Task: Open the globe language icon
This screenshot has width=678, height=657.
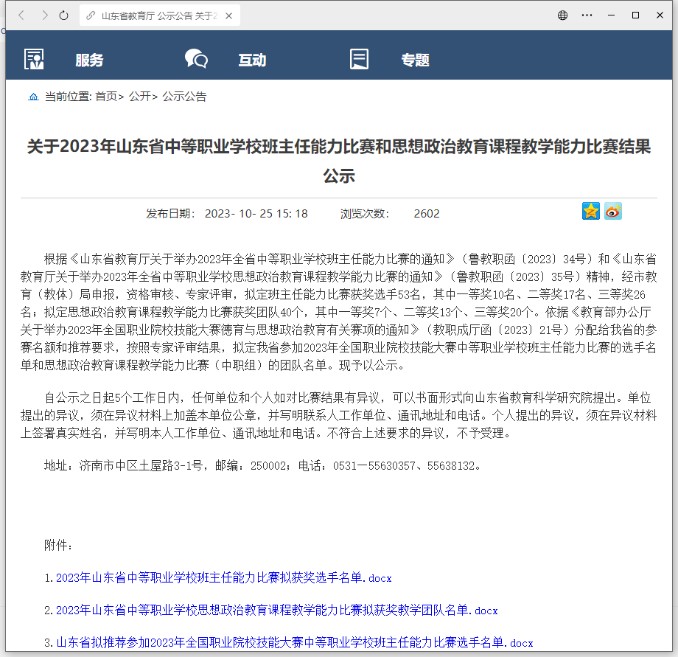Action: (x=562, y=15)
